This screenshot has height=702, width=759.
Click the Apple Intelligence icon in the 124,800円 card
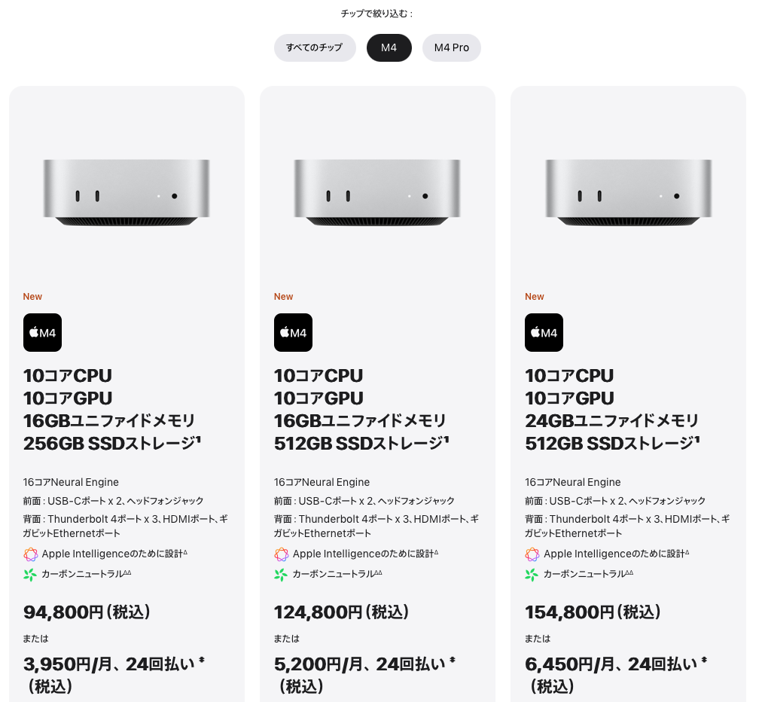281,554
